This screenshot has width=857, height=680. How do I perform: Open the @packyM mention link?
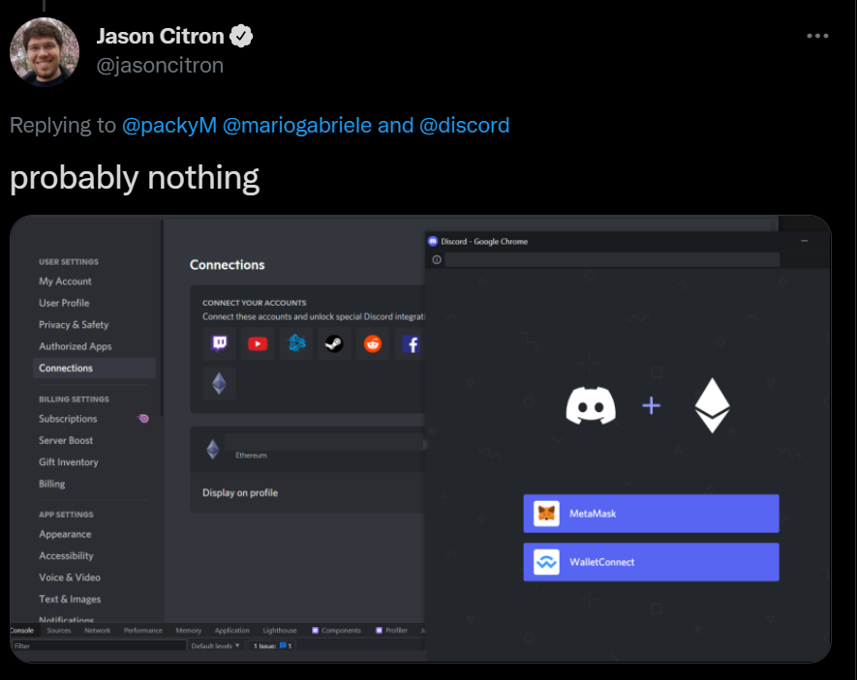click(169, 126)
